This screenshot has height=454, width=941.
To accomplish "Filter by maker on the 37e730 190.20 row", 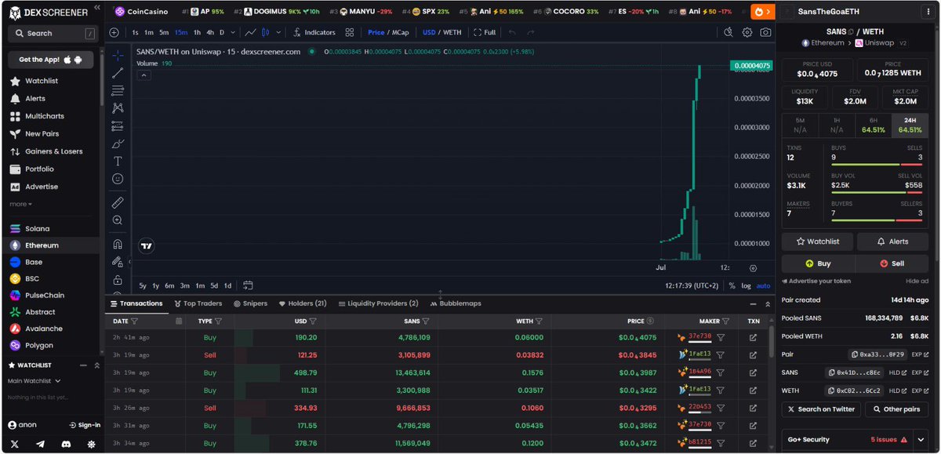I will [721, 338].
